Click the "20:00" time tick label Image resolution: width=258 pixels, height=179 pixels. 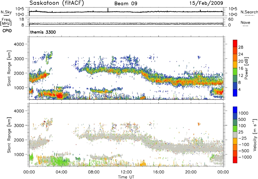click(191, 172)
